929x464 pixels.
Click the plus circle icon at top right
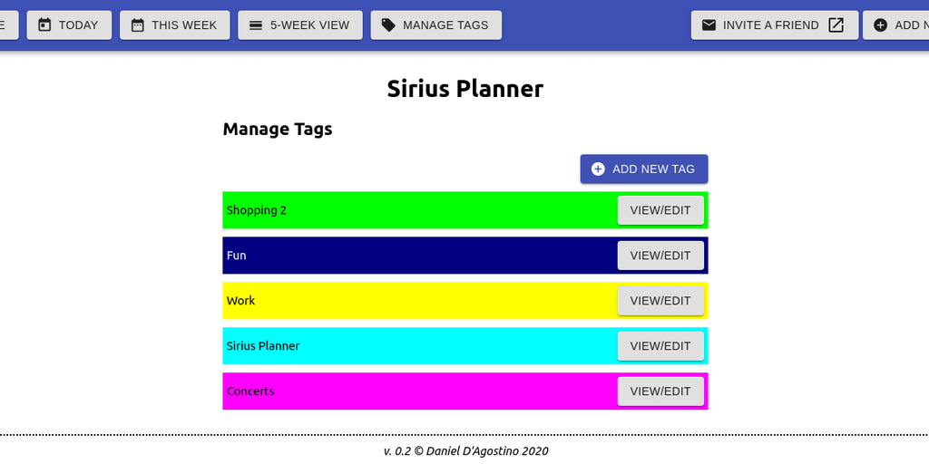881,25
